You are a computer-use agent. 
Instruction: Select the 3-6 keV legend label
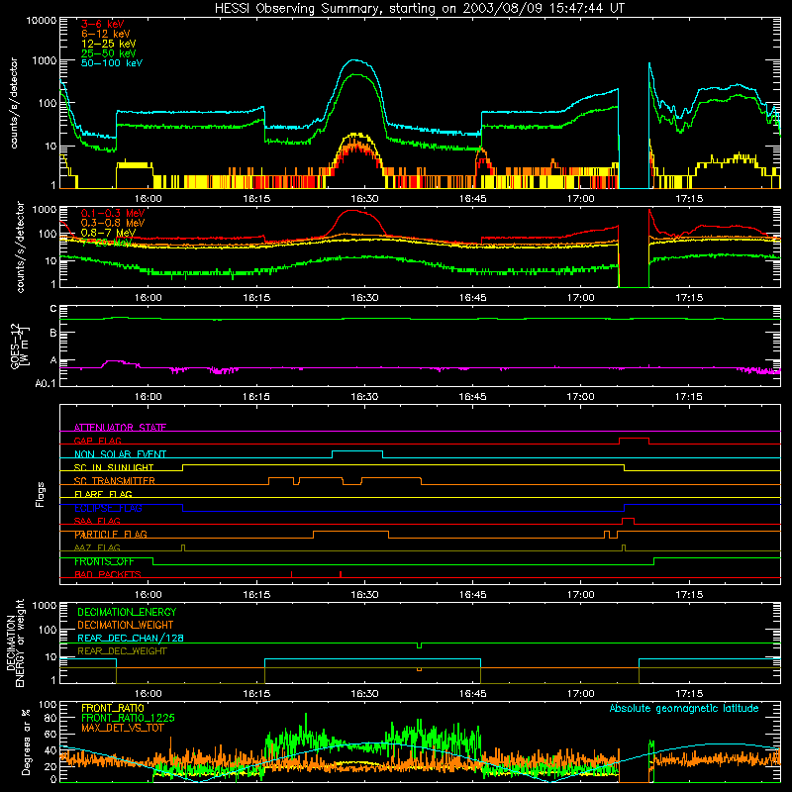(x=103, y=24)
